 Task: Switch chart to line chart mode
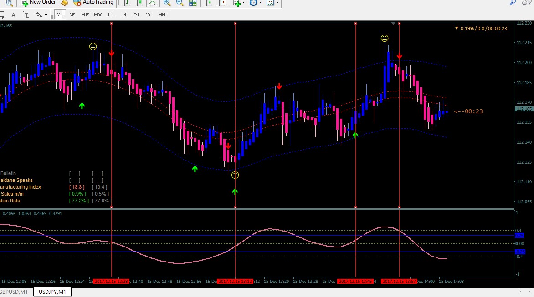[152, 3]
